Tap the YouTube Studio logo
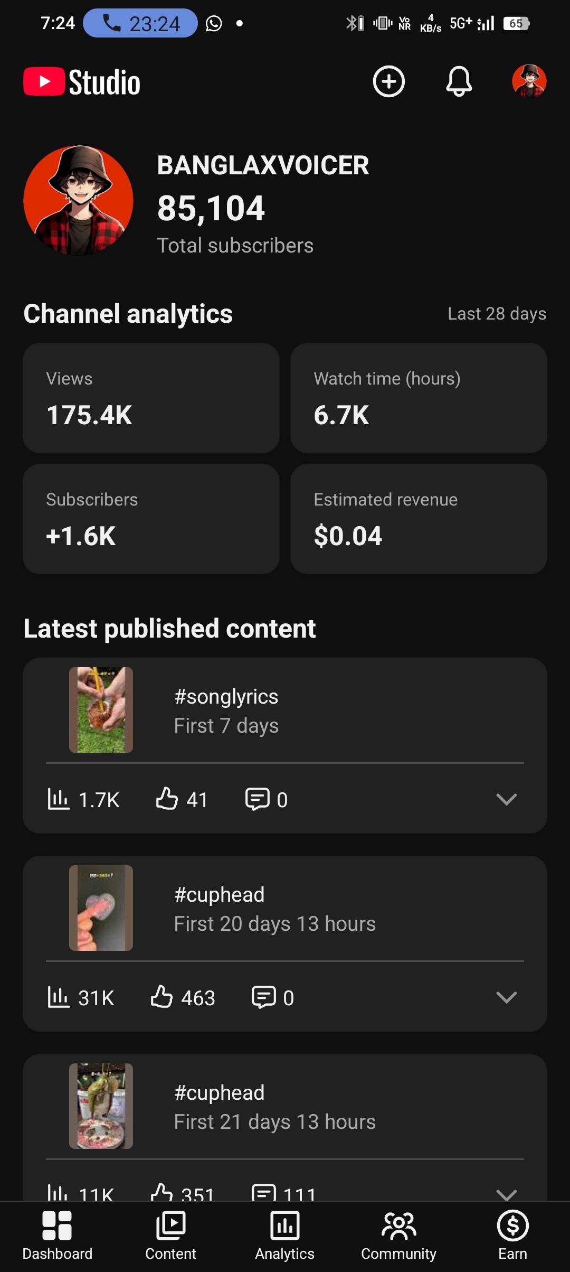 (82, 82)
